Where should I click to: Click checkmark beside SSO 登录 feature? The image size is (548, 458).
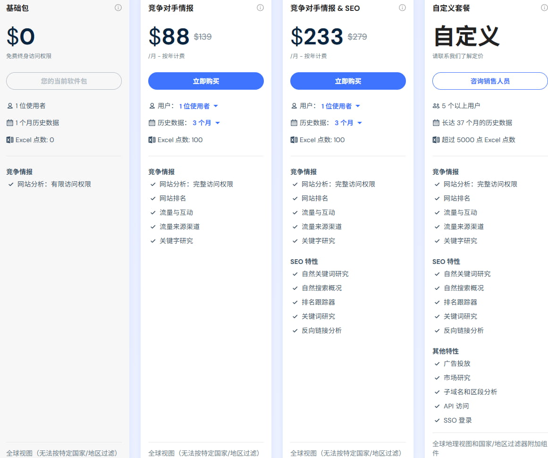click(x=437, y=420)
